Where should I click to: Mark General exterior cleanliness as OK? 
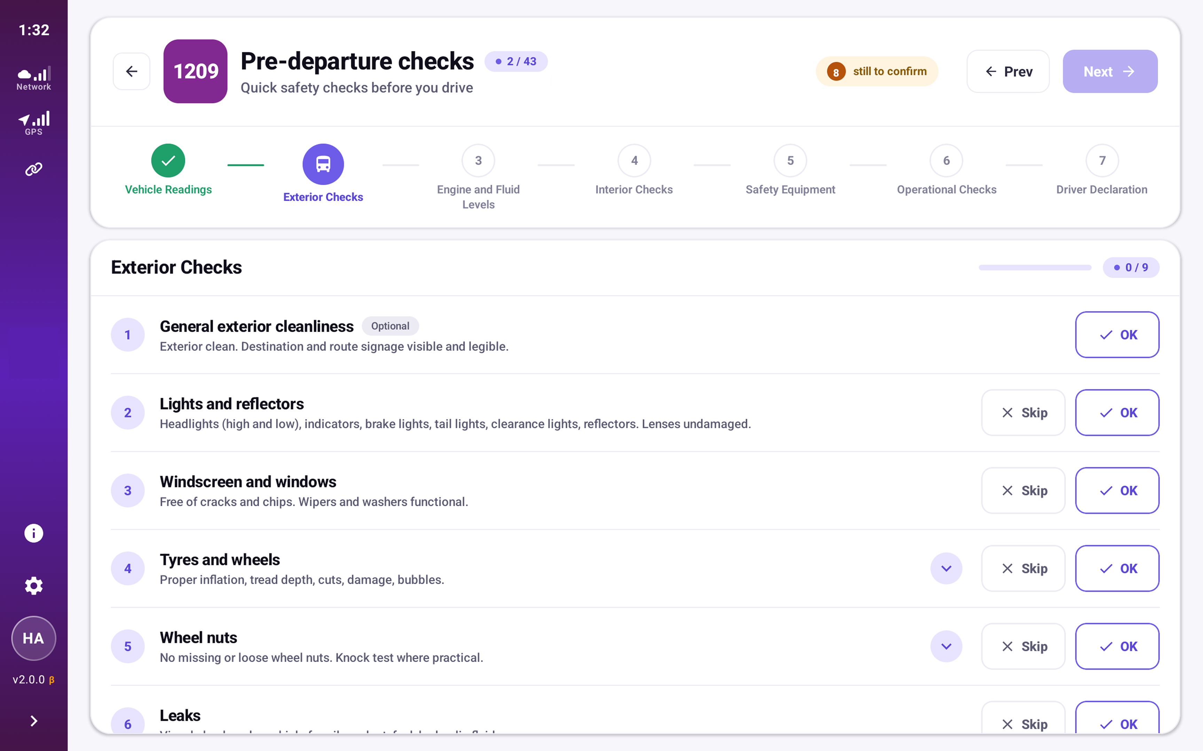pyautogui.click(x=1117, y=335)
